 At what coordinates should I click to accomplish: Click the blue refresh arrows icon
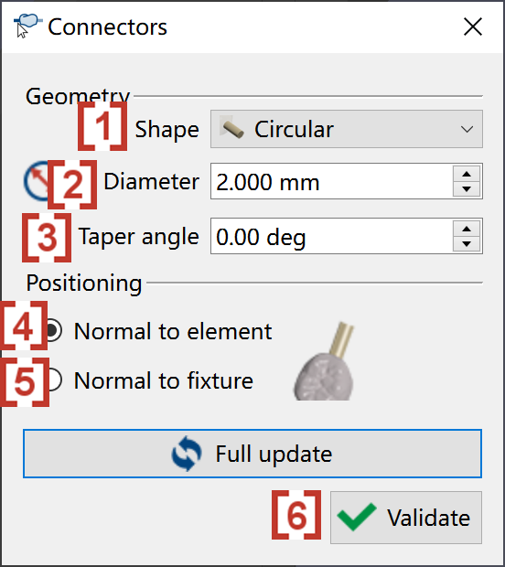[x=187, y=454]
